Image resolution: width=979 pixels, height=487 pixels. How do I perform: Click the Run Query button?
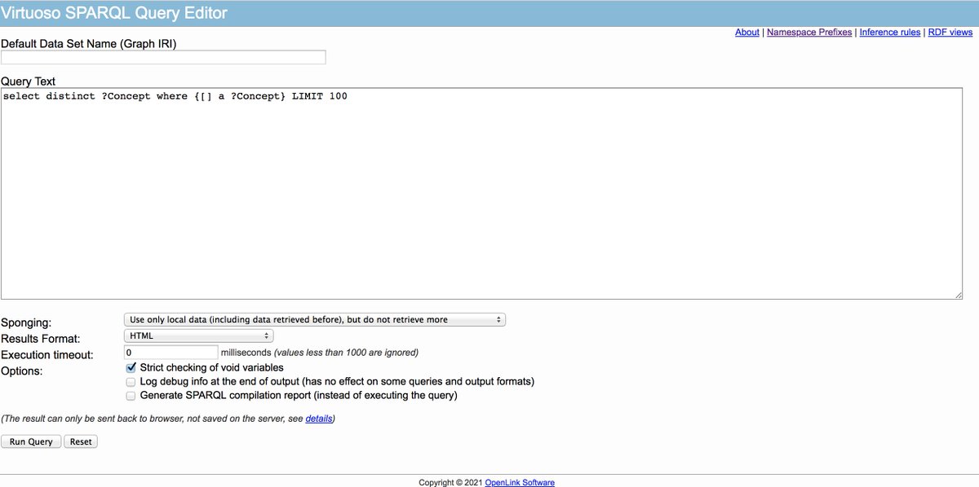point(31,441)
